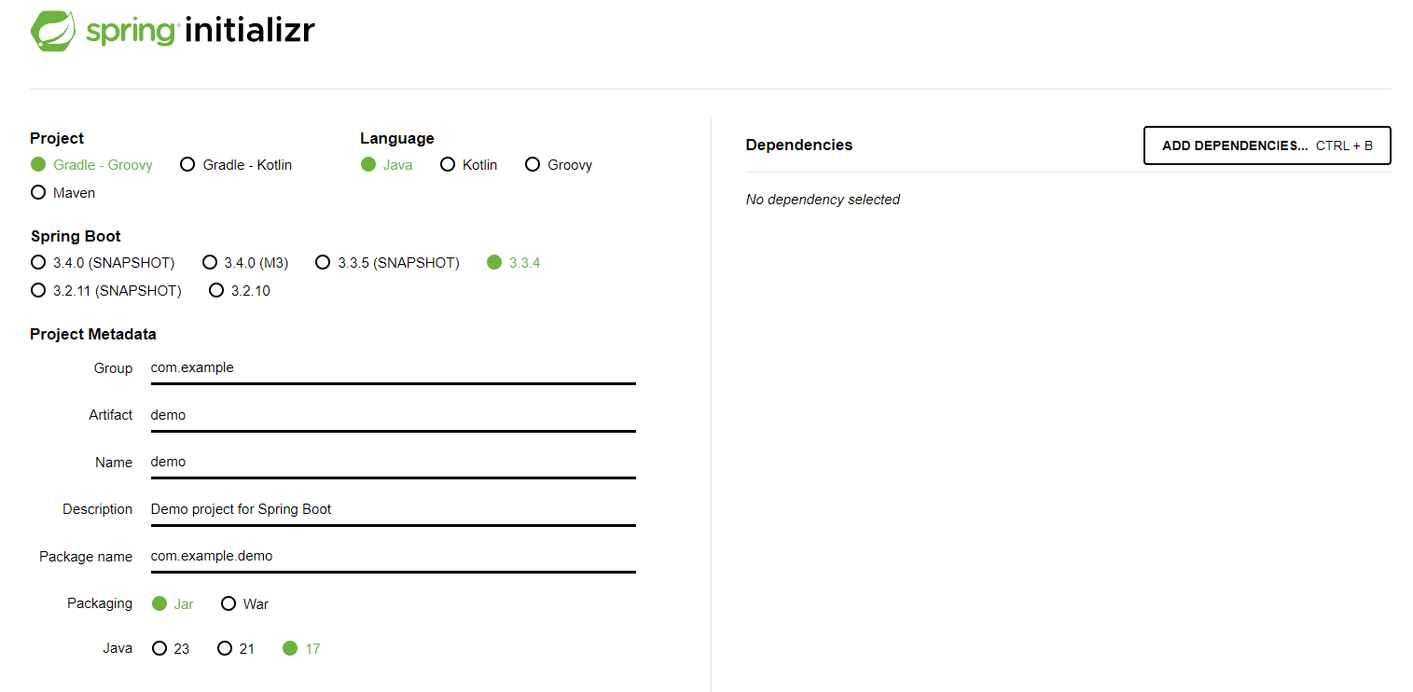Select Spring Boot 3.4.0 (SNAPSHOT)
The width and height of the screenshot is (1413, 692).
pos(103,263)
